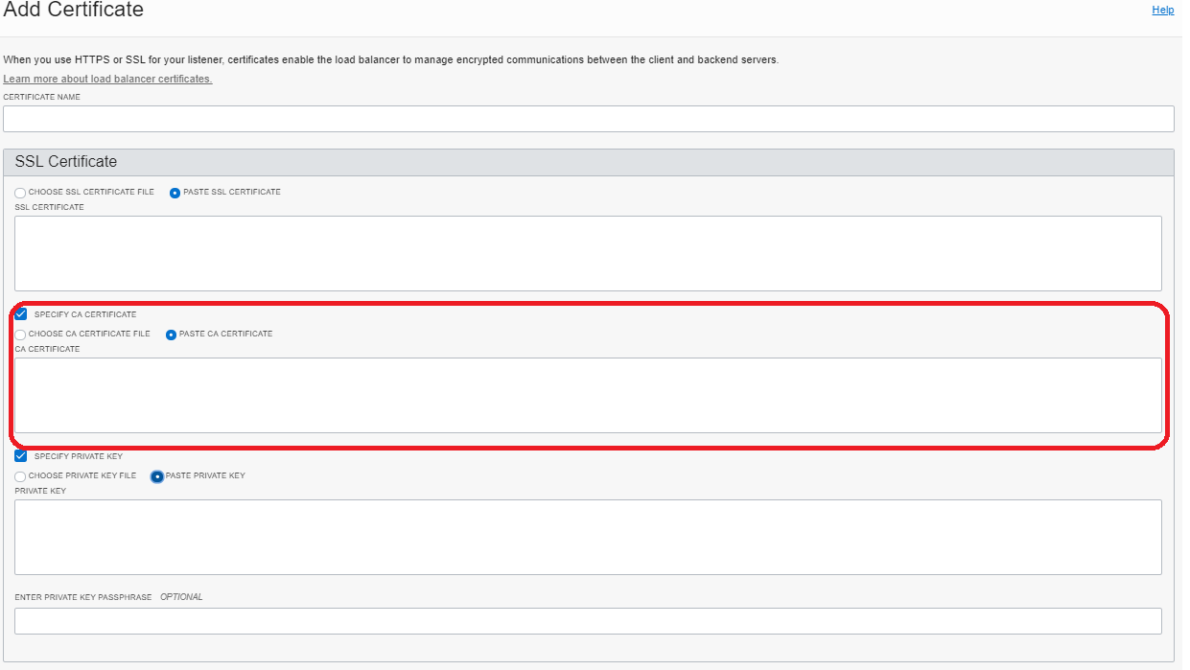Select the Choose CA Certificate File option
Image resolution: width=1190 pixels, height=670 pixels.
click(19, 334)
